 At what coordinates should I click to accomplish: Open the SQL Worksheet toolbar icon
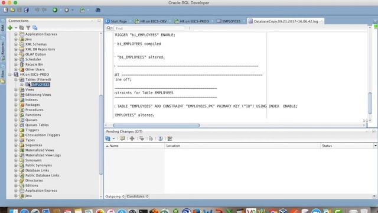pyautogui.click(x=83, y=10)
